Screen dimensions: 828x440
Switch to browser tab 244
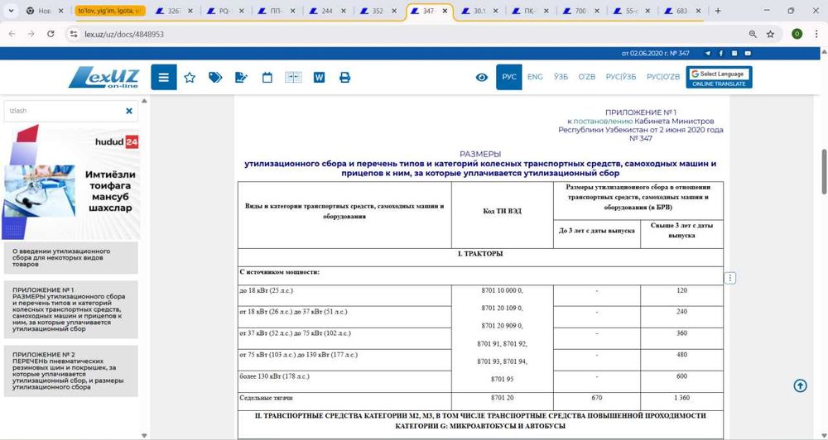[x=325, y=11]
